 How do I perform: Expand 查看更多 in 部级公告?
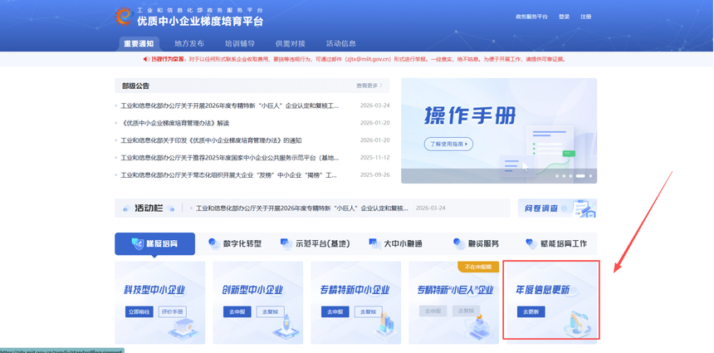[369, 86]
